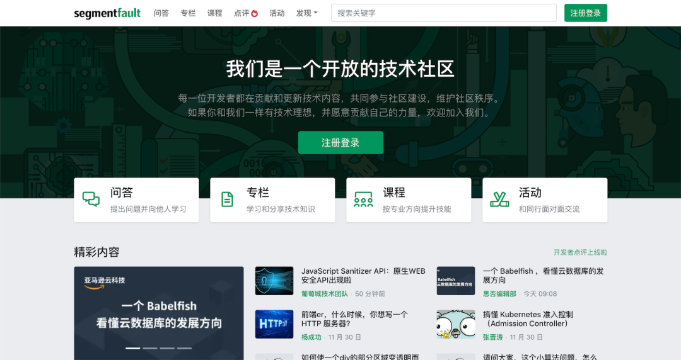Click author 思否编辑部
The height and width of the screenshot is (360, 681).
pyautogui.click(x=499, y=294)
